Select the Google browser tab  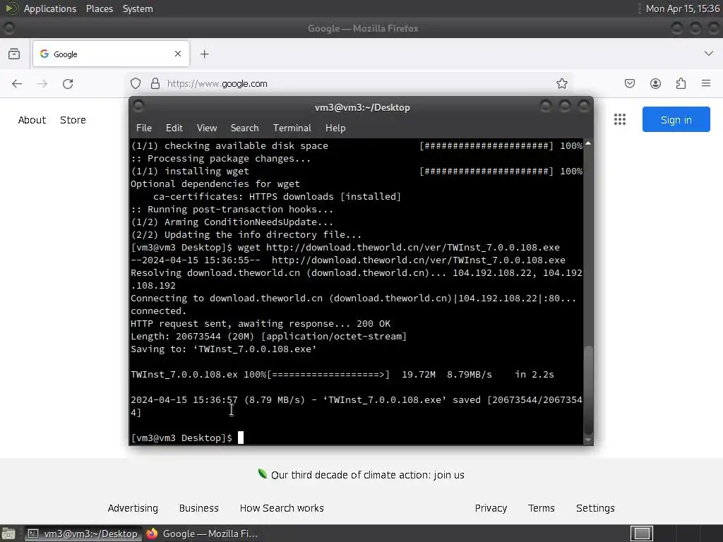(111, 54)
